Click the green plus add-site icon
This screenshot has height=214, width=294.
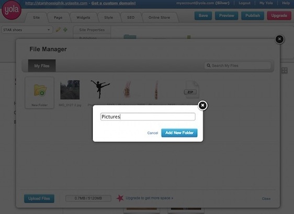pos(65,30)
